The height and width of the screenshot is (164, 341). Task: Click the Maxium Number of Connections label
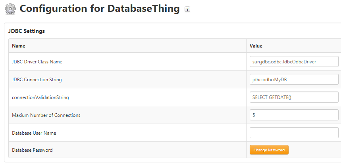pyautogui.click(x=46, y=115)
